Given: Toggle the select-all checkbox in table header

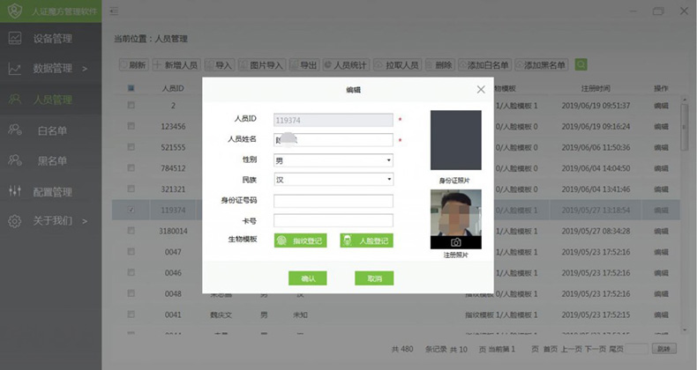Looking at the screenshot, I should [x=131, y=88].
